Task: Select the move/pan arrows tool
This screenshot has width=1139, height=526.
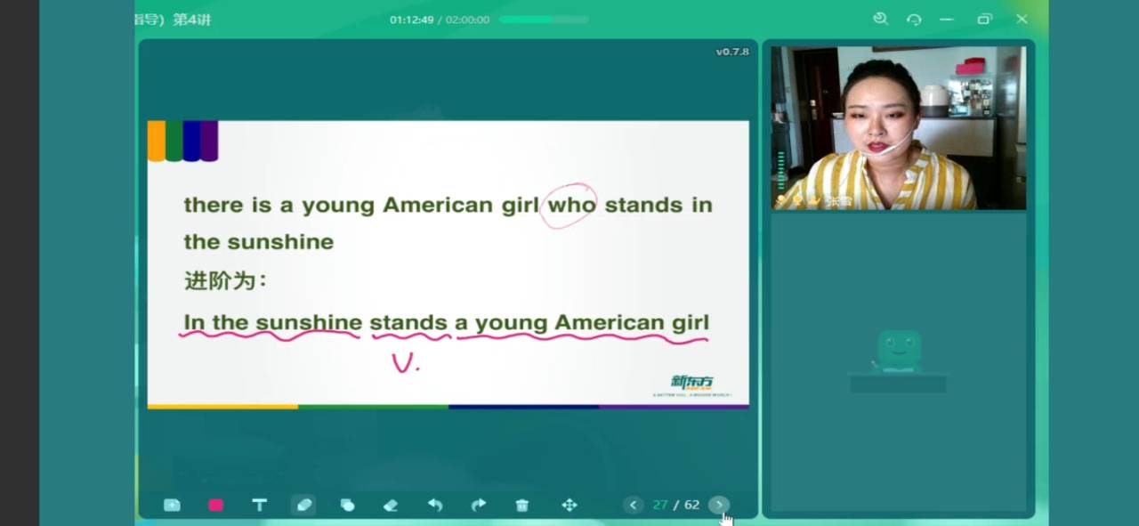Action: (569, 505)
